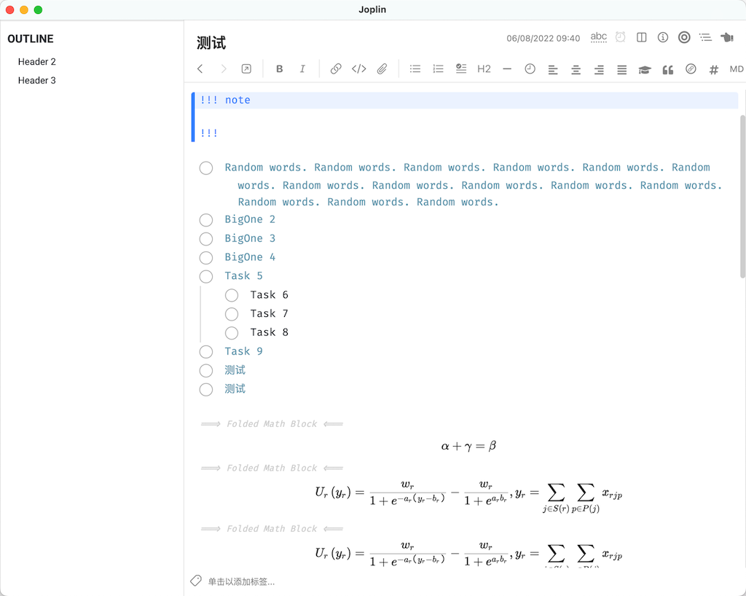Insert numbered list
Image resolution: width=746 pixels, height=596 pixels.
coord(438,69)
